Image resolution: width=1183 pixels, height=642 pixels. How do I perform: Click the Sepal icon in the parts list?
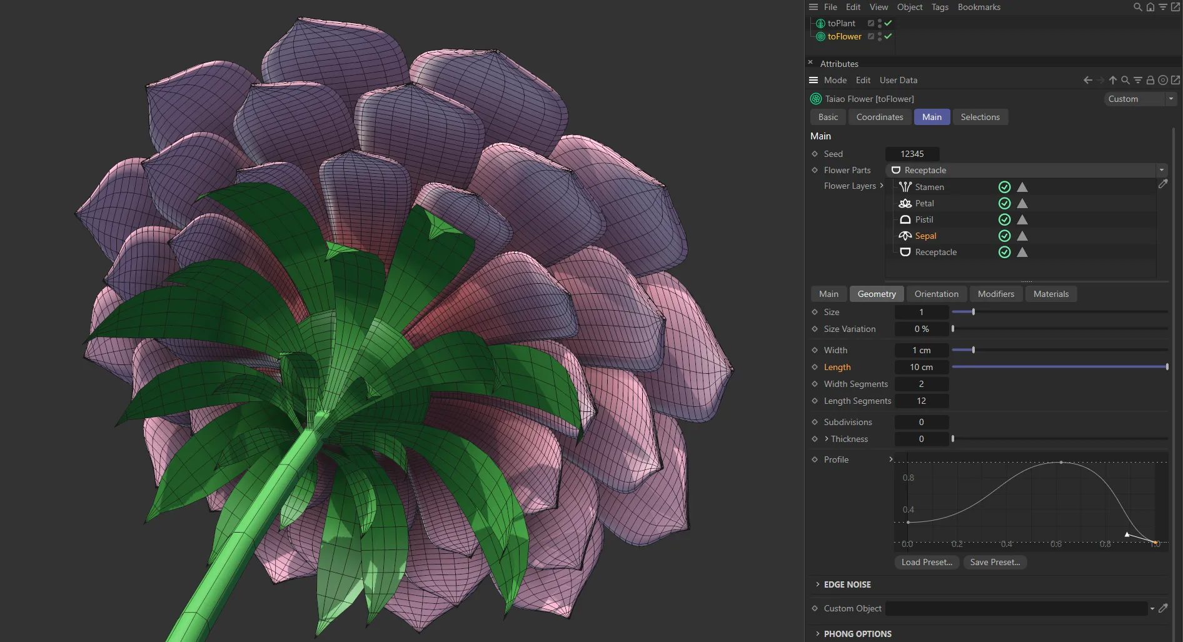coord(905,236)
